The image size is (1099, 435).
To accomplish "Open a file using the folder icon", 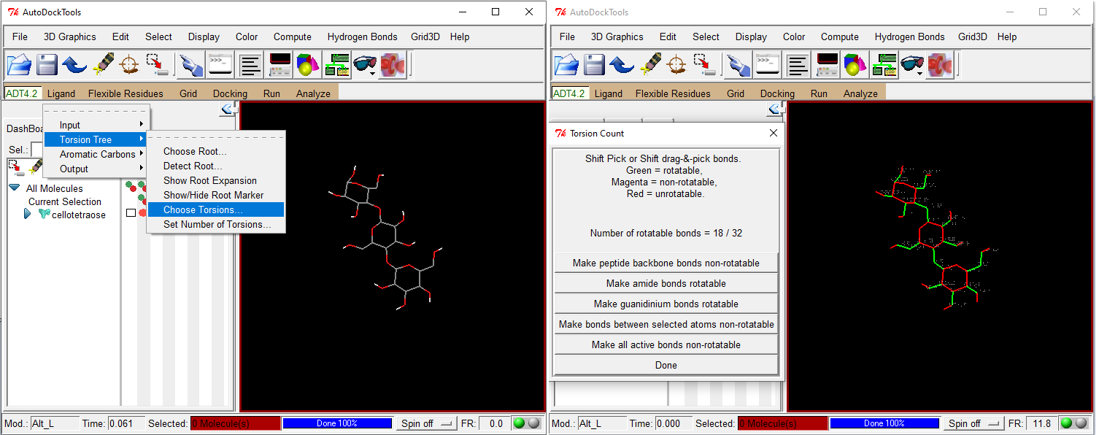I will coord(19,64).
